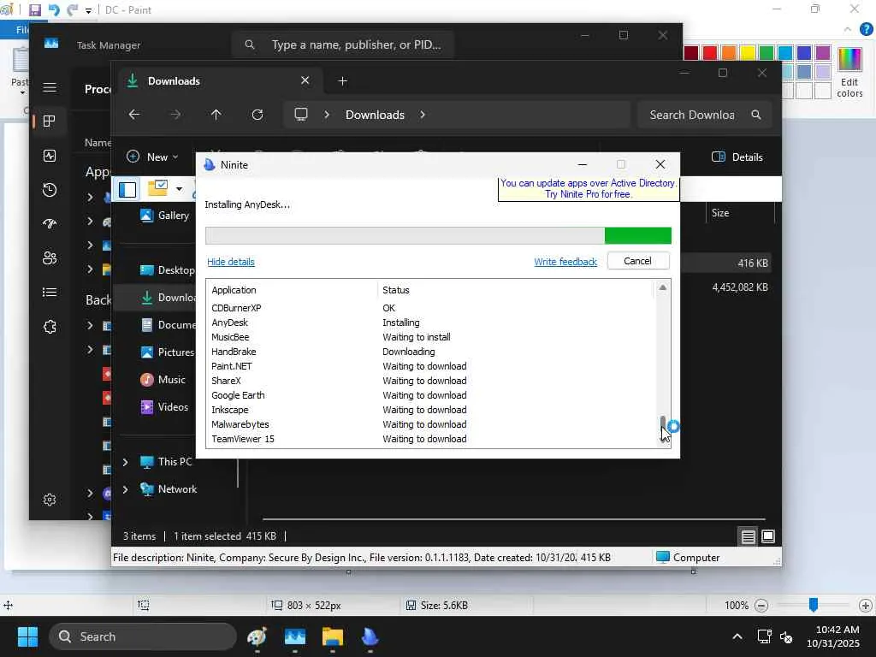Click the PC icon in address bar
Image resolution: width=876 pixels, height=657 pixels.
pyautogui.click(x=301, y=115)
